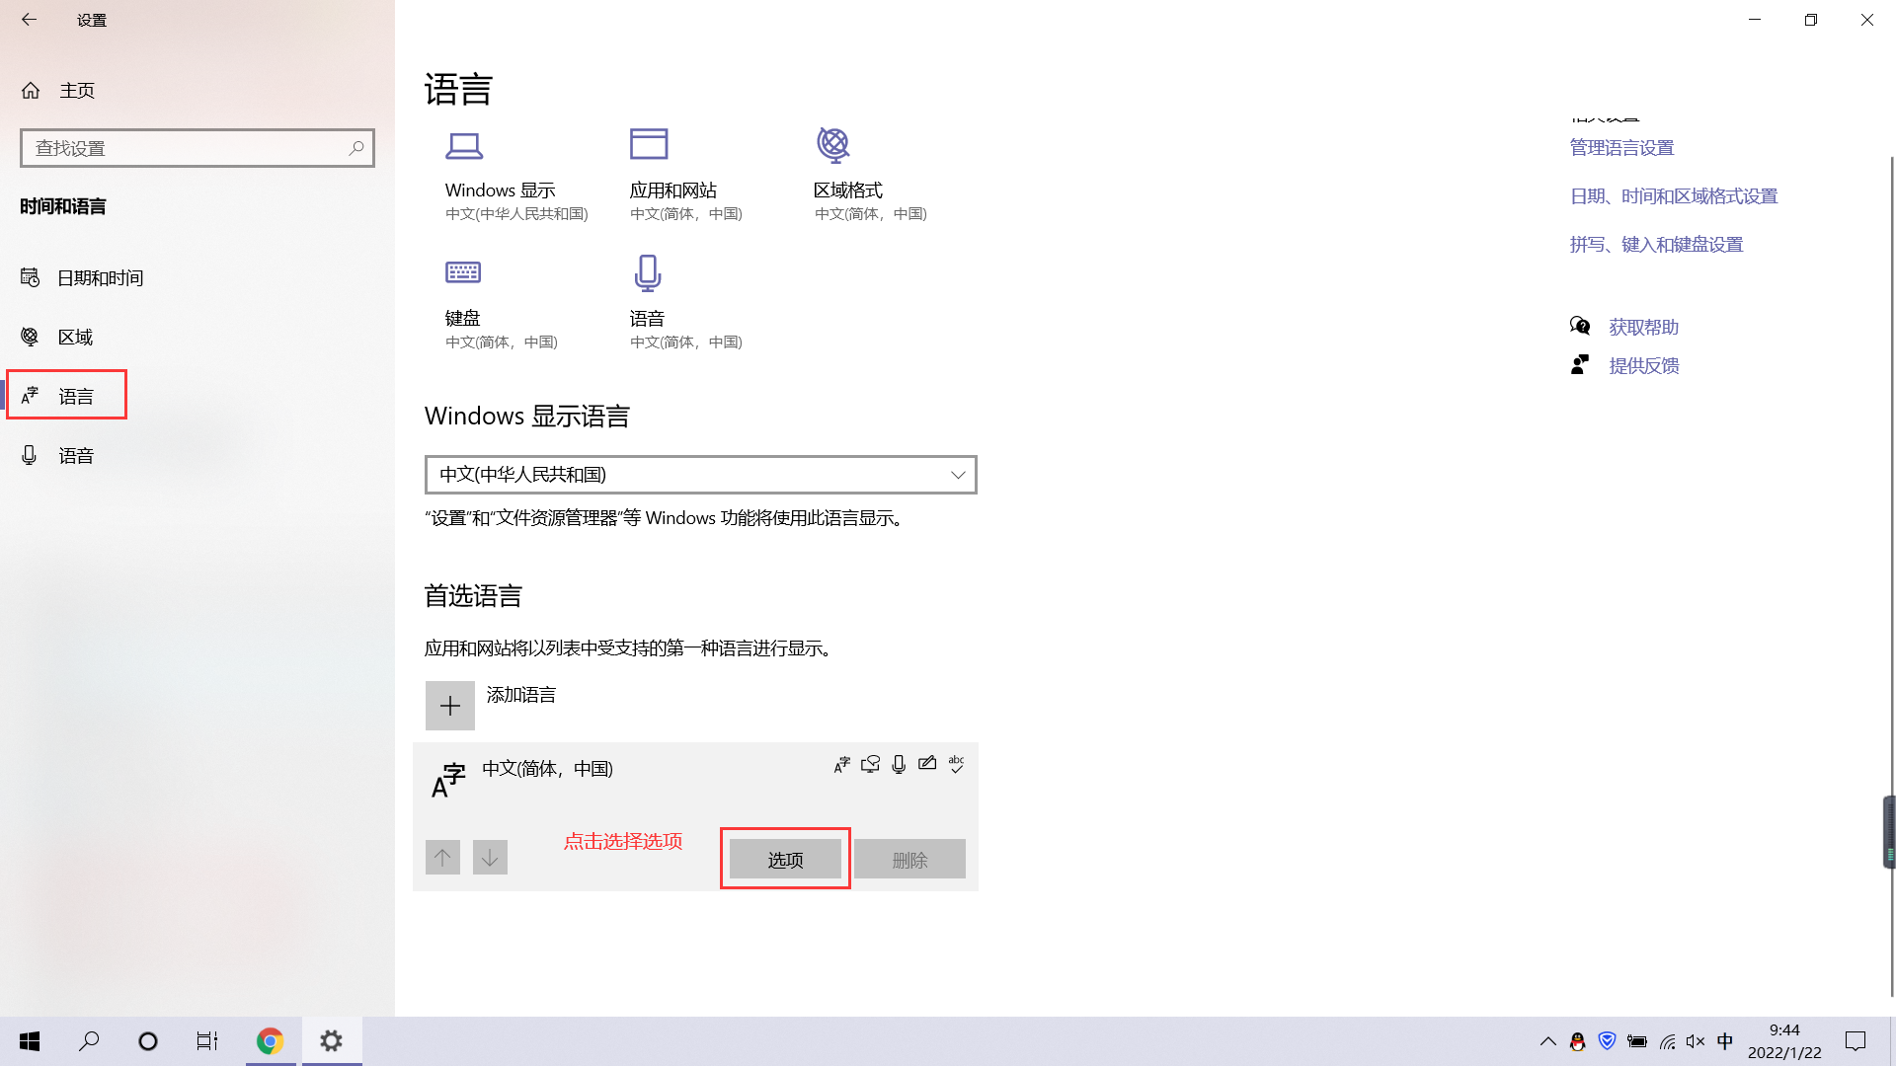The image size is (1896, 1066).
Task: Show hidden system tray icons
Action: [1547, 1041]
